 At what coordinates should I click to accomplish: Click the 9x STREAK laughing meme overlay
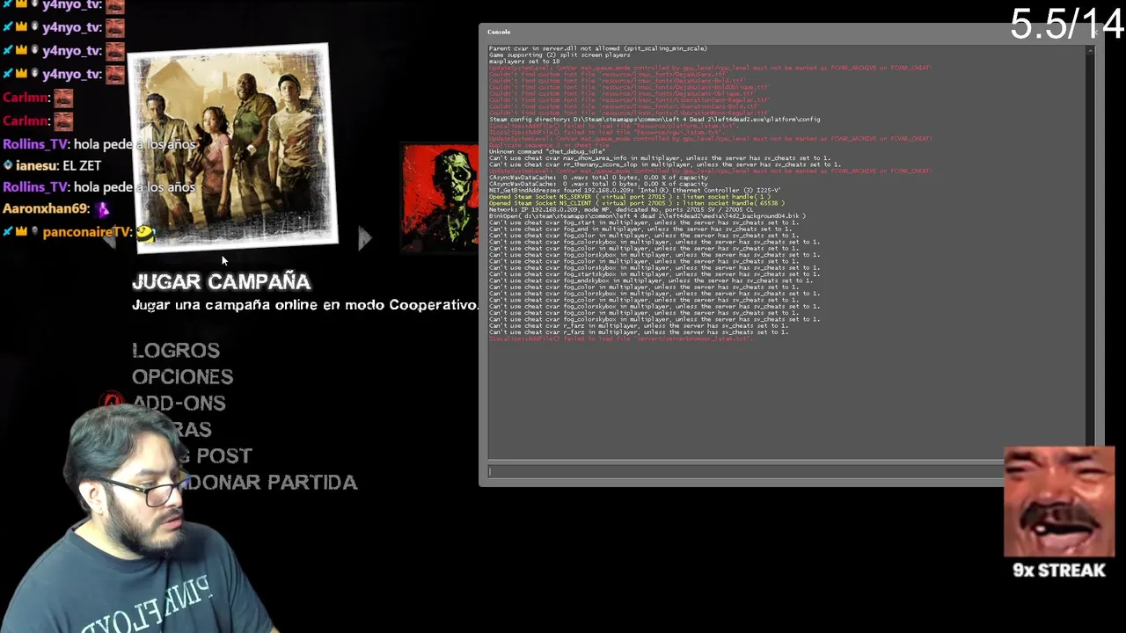pyautogui.click(x=1059, y=513)
